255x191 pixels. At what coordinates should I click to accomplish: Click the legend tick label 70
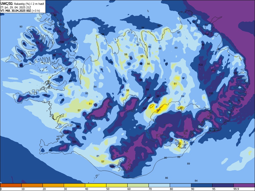(x=150, y=189)
